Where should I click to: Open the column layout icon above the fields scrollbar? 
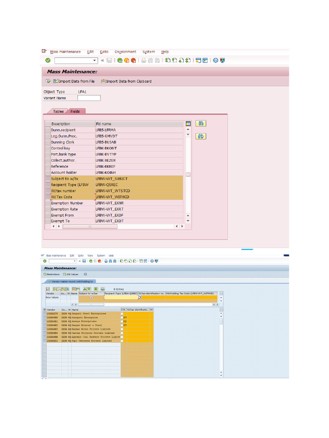[188, 124]
